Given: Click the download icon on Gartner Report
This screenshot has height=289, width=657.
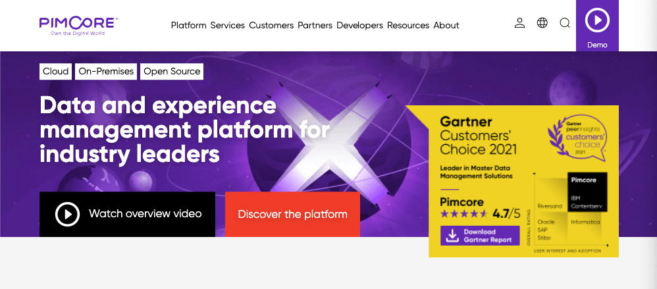Looking at the screenshot, I should coord(452,235).
